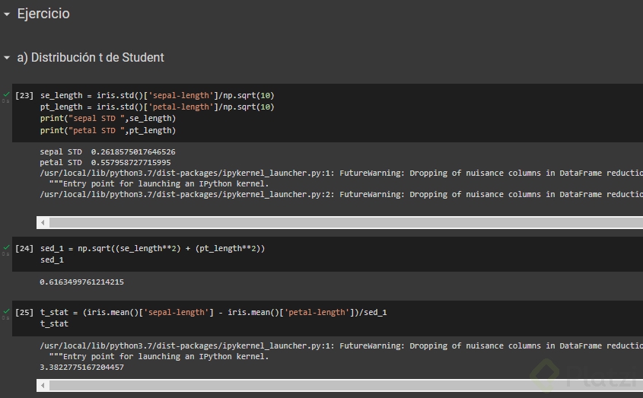The width and height of the screenshot is (643, 398).
Task: Collapse the Ejercicio section arrow
Action: pos(7,14)
